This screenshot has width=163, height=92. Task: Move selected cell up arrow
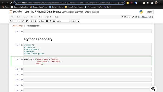(32, 21)
